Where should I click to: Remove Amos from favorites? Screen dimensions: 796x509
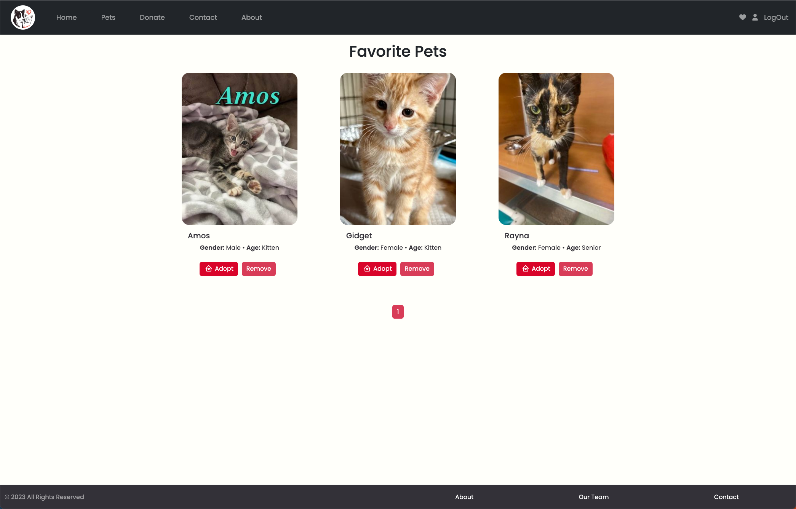pyautogui.click(x=259, y=269)
